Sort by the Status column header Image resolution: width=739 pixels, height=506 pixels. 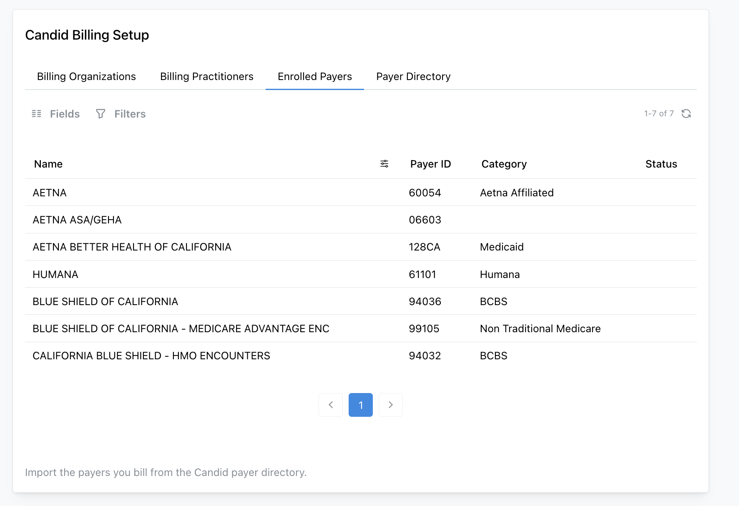coord(661,164)
